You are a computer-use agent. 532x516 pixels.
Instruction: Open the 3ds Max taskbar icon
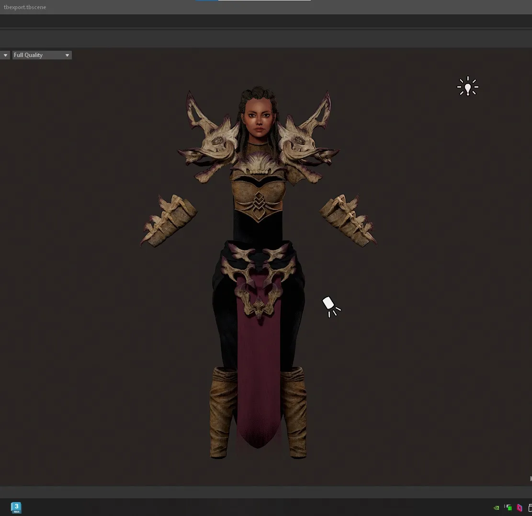(16, 507)
